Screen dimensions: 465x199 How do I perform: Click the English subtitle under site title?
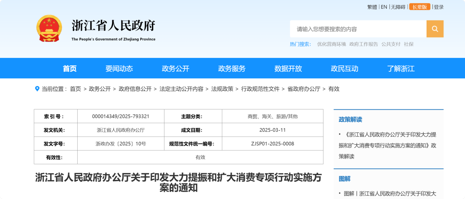tap(113, 39)
